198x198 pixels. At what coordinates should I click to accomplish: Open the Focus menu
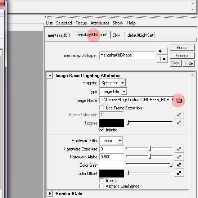(81, 23)
